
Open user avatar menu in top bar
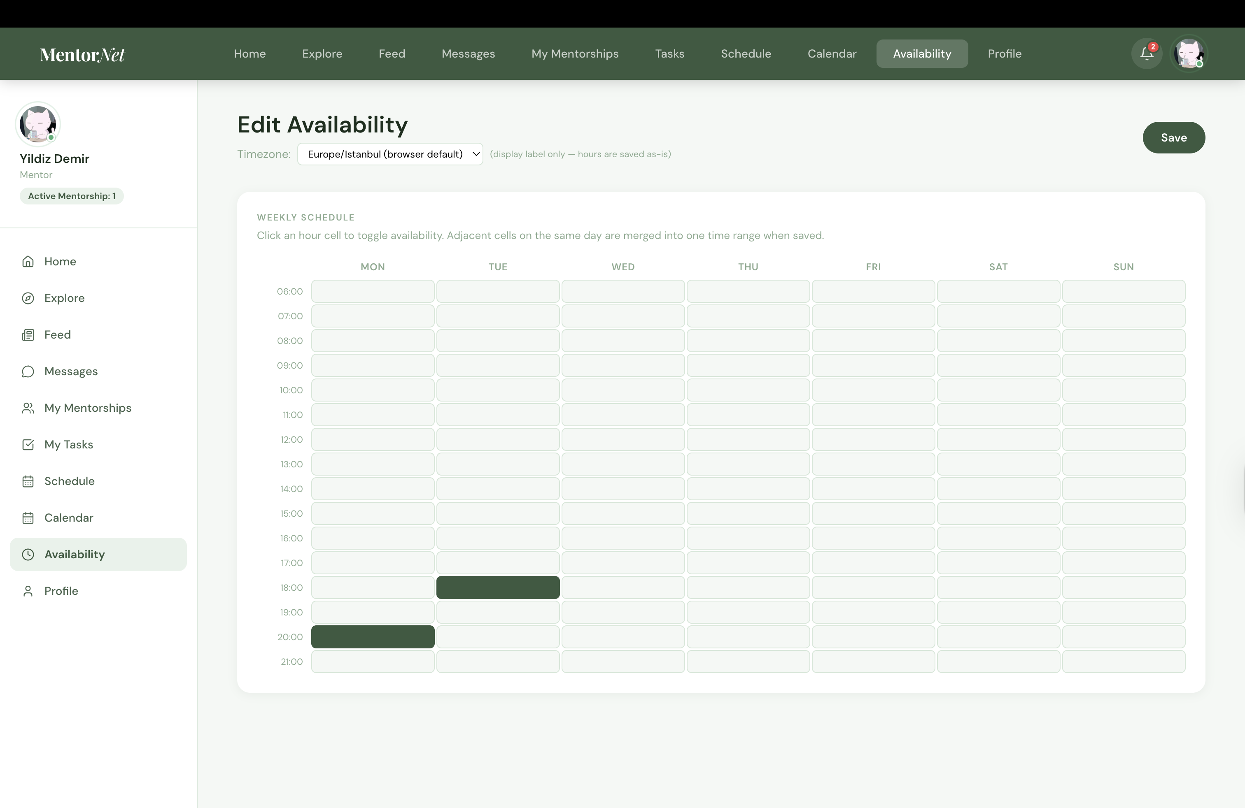(x=1189, y=53)
